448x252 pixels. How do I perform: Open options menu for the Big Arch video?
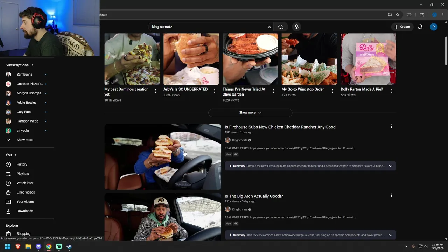pos(391,195)
